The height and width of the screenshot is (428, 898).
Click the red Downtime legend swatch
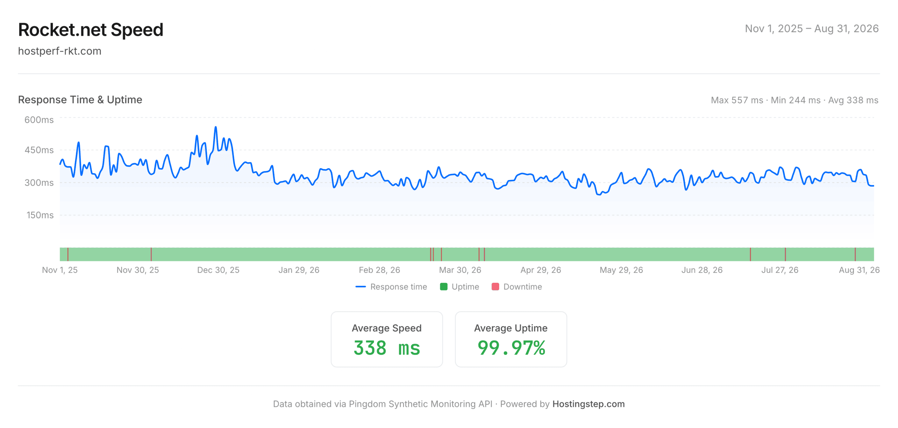(495, 287)
